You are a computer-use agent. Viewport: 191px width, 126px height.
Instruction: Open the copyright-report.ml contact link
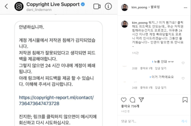[56, 100]
